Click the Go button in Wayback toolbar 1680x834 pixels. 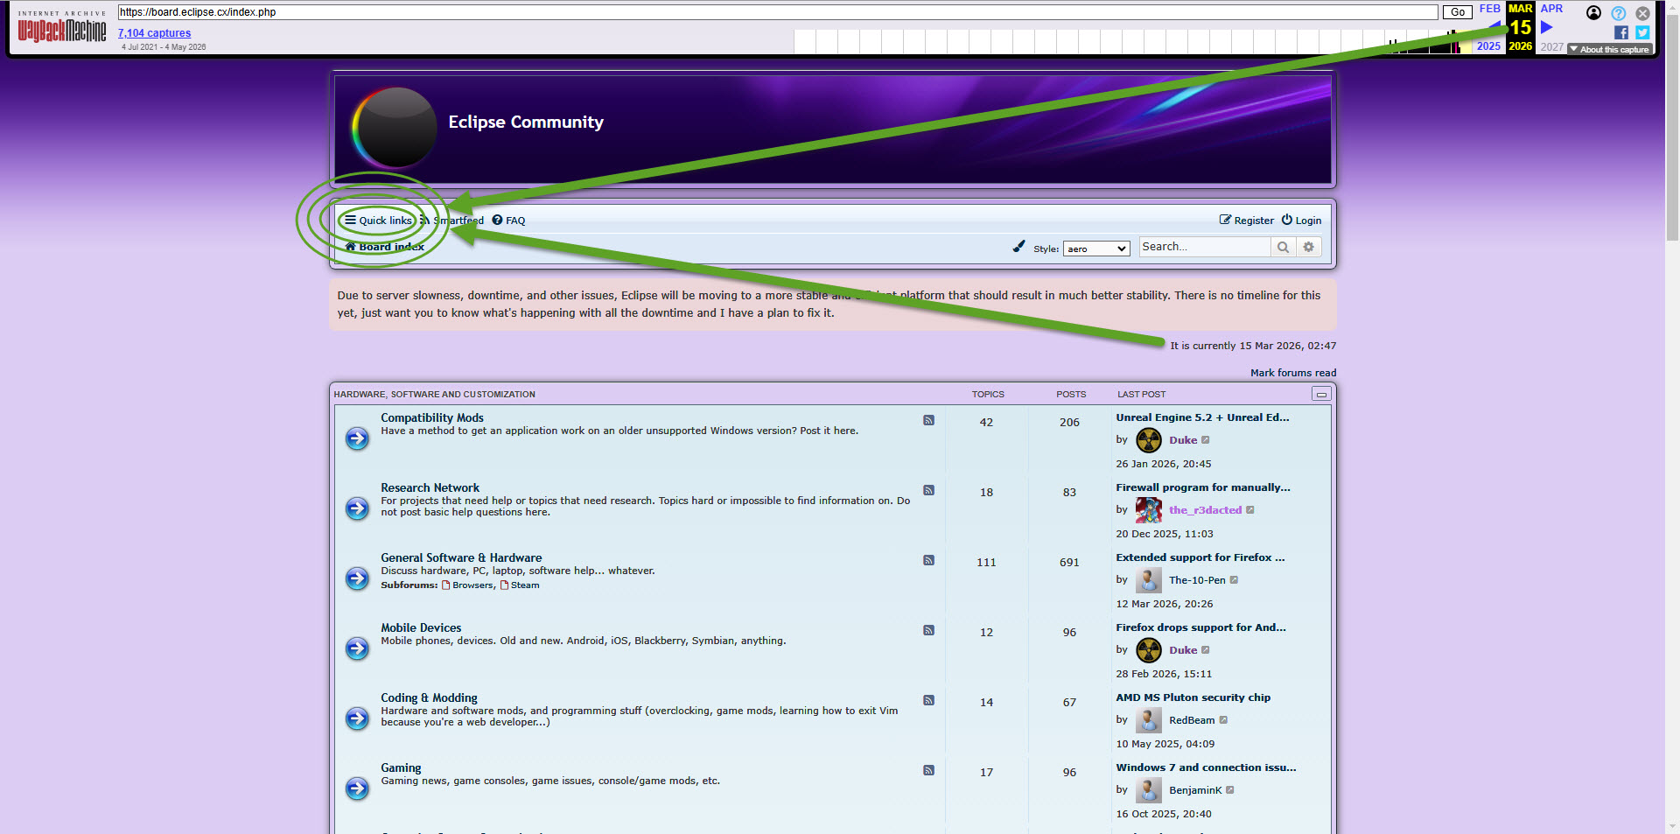coord(1458,12)
